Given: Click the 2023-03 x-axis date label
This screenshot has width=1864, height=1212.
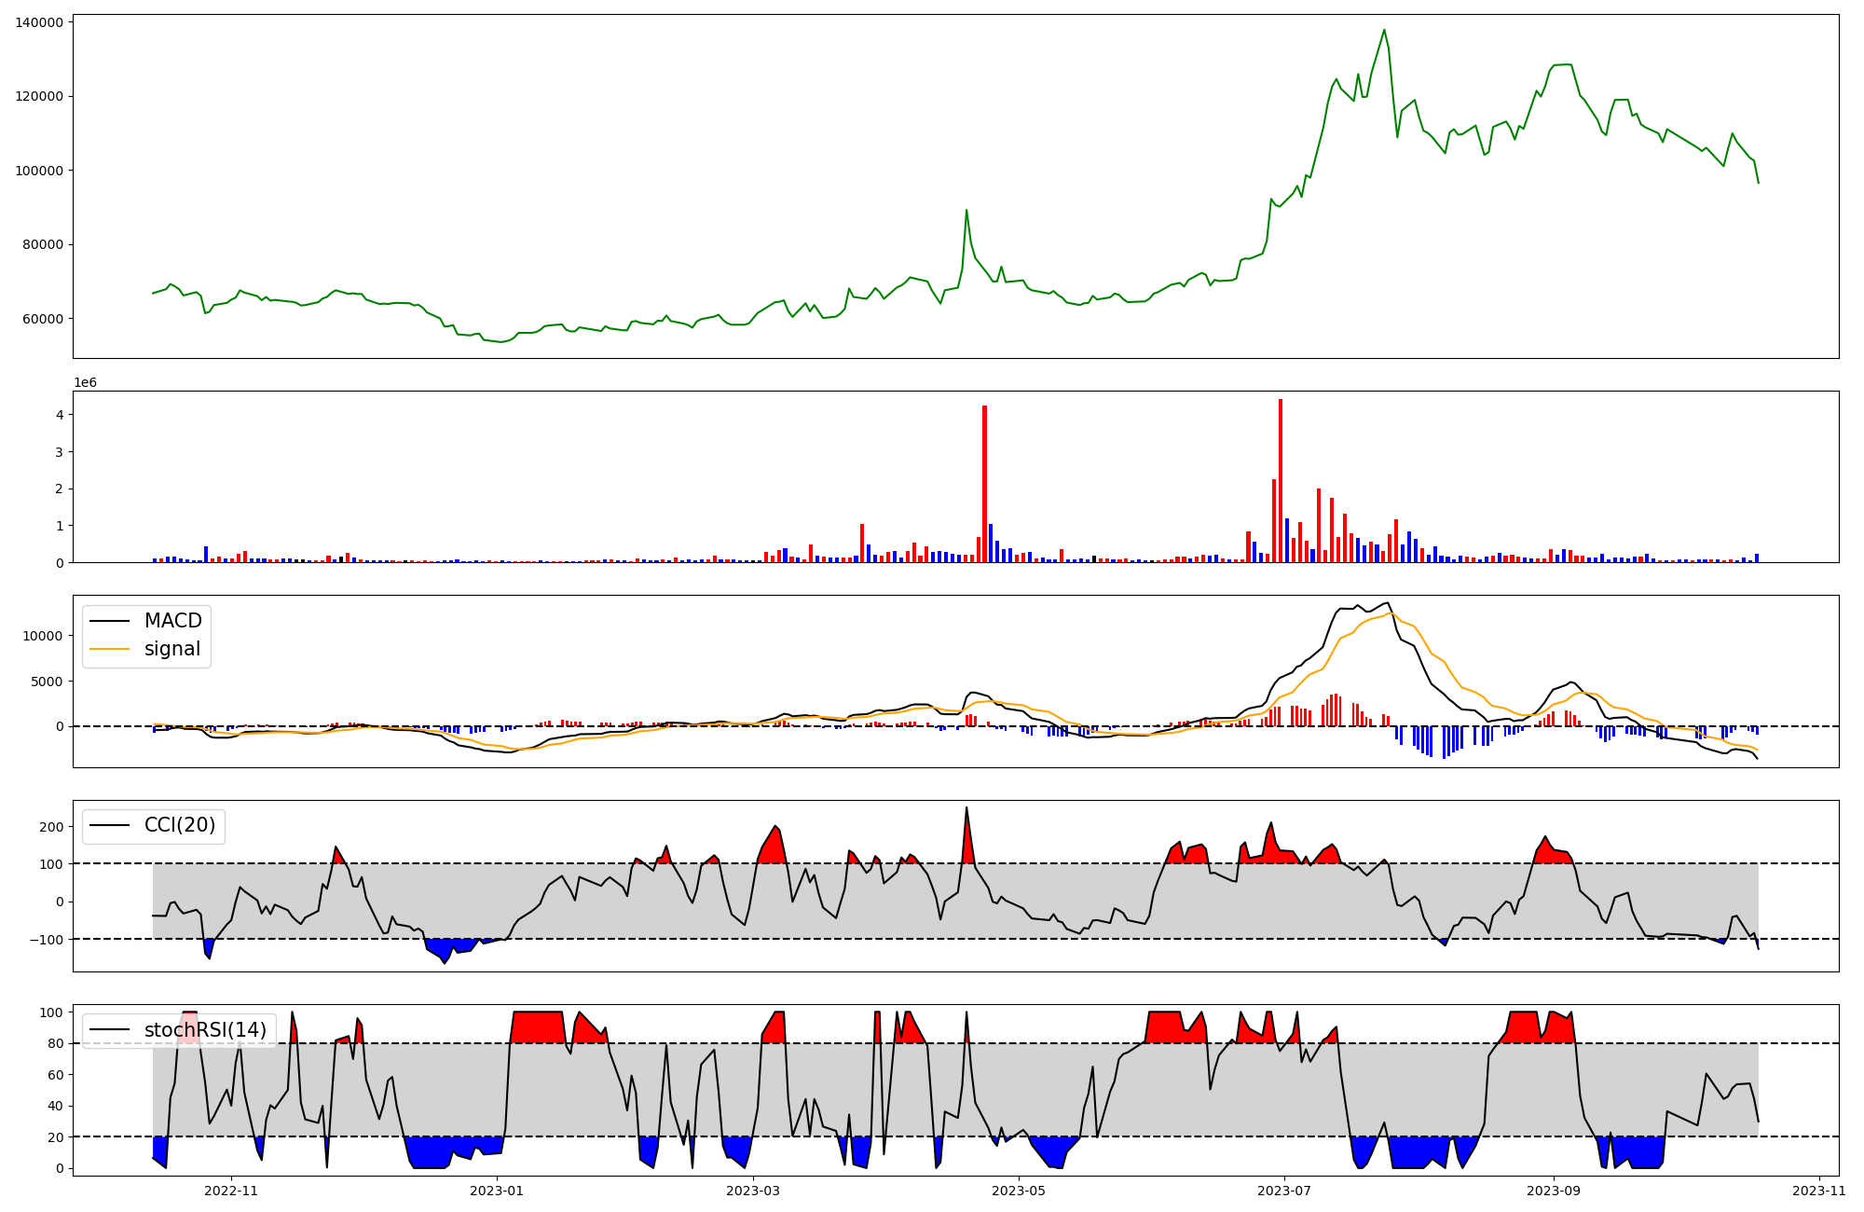Looking at the screenshot, I should pos(753,1190).
